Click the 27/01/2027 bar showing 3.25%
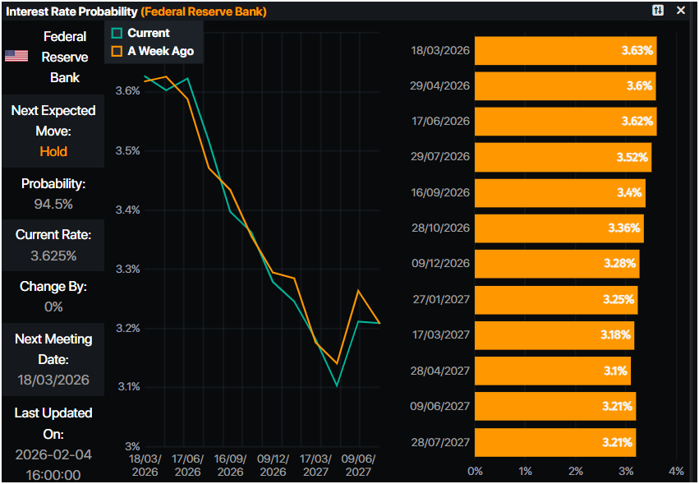 coord(556,299)
